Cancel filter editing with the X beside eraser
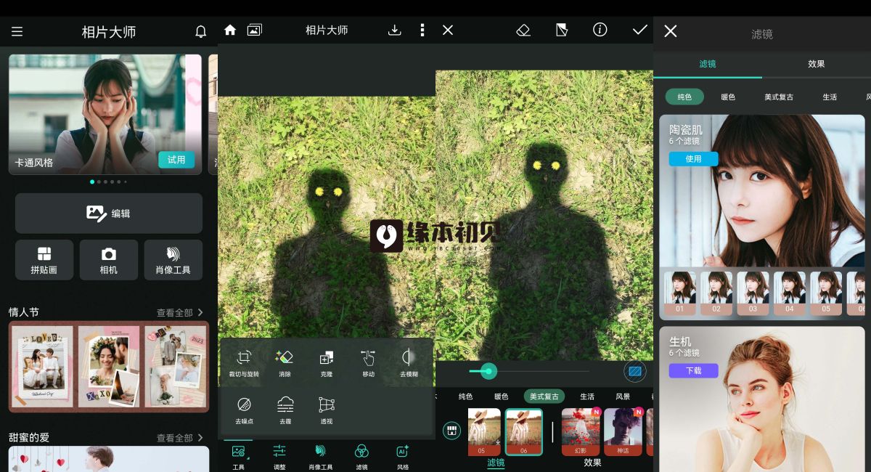 click(x=448, y=30)
